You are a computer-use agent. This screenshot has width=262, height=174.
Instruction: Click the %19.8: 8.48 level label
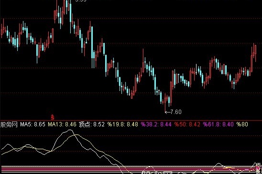[x=123, y=124]
